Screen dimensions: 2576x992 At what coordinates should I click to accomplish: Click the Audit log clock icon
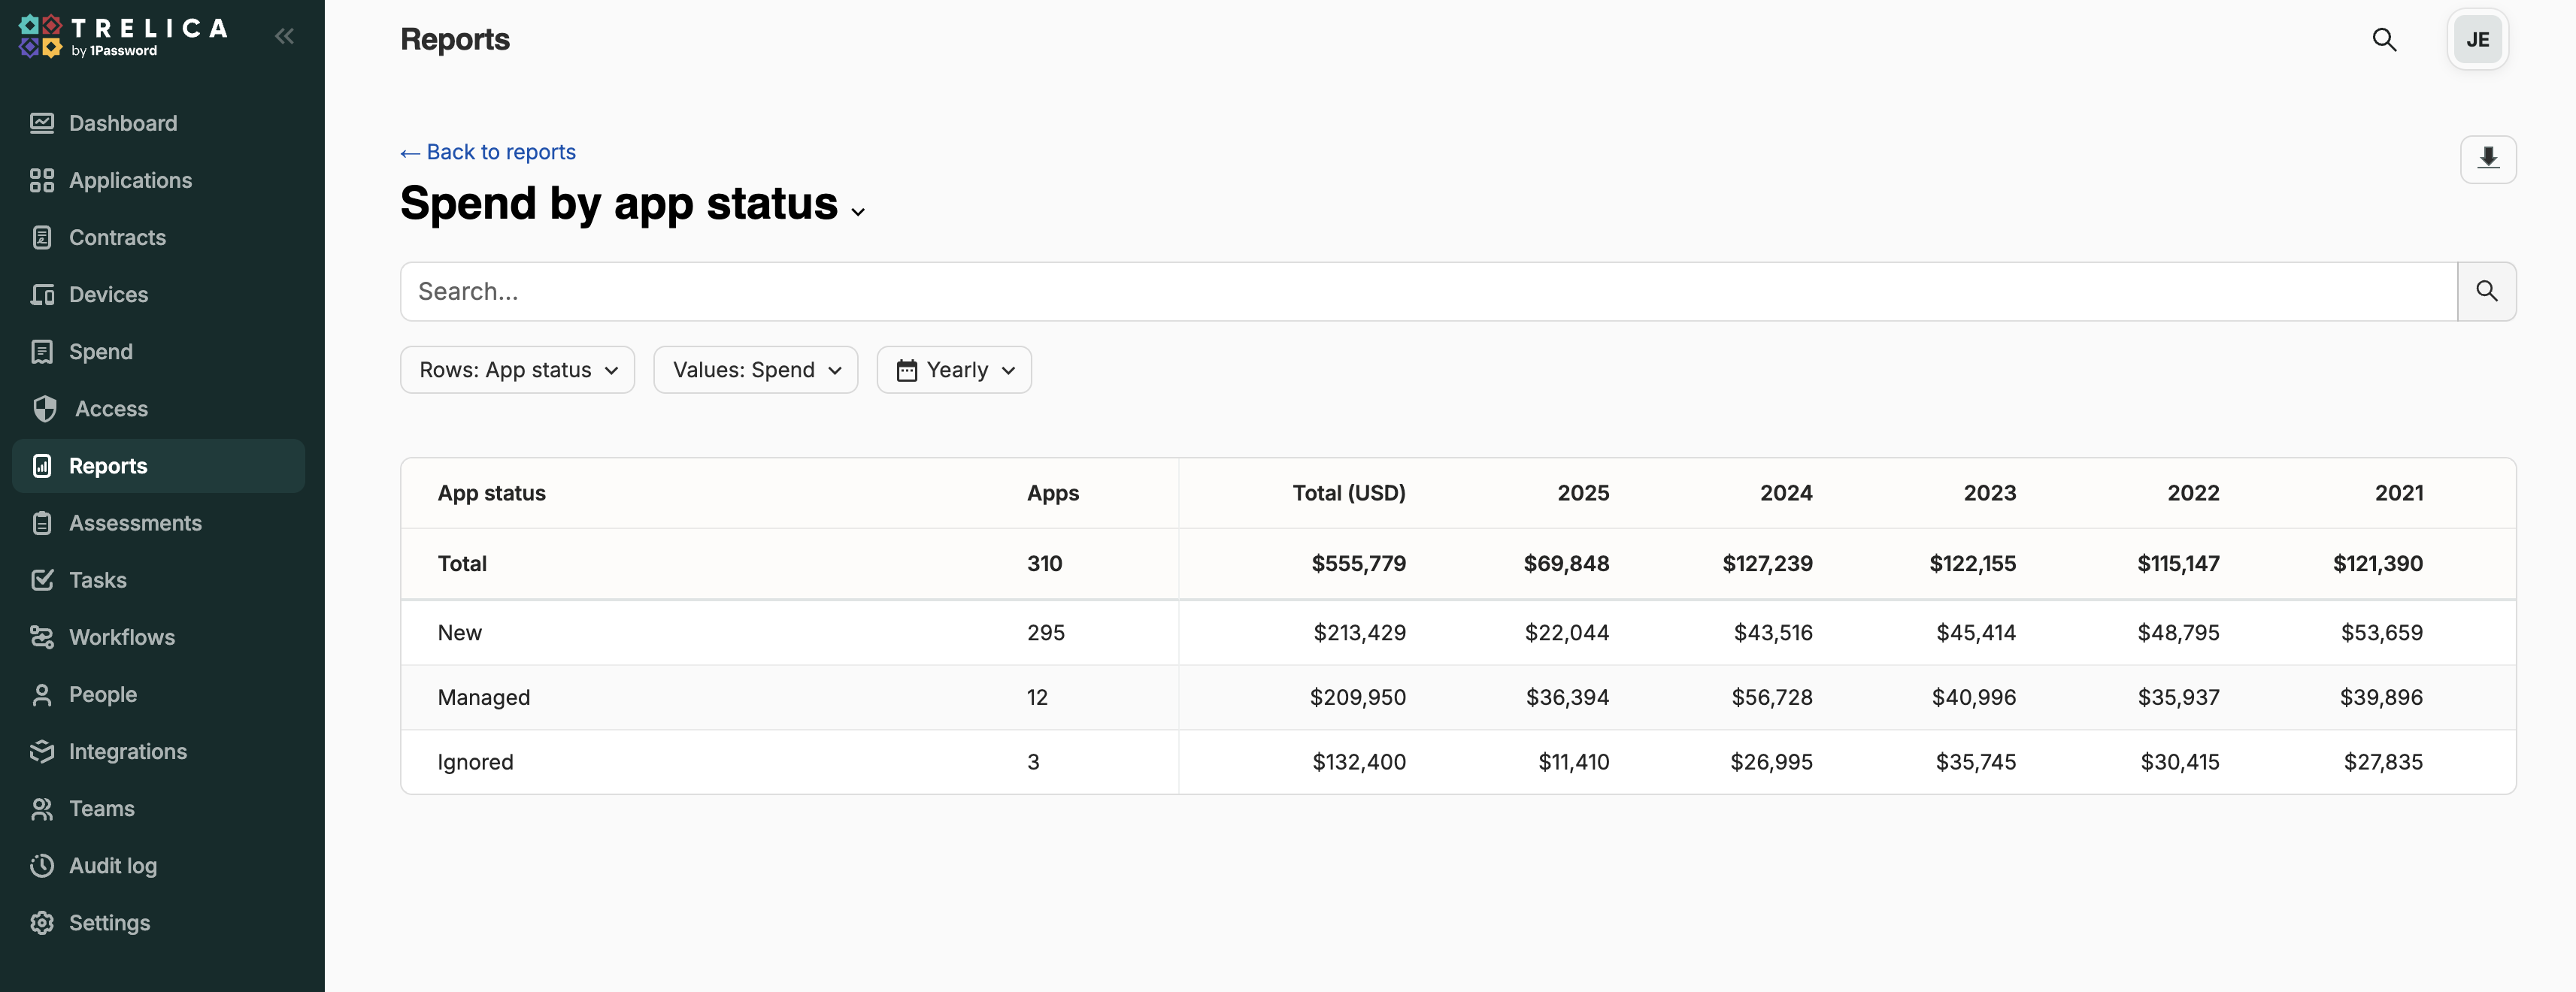pos(42,865)
